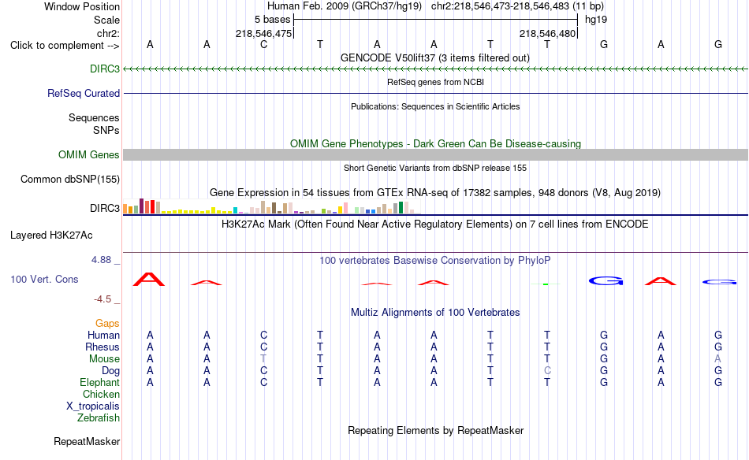Select the 'Elephant' alignment row label

[100, 383]
